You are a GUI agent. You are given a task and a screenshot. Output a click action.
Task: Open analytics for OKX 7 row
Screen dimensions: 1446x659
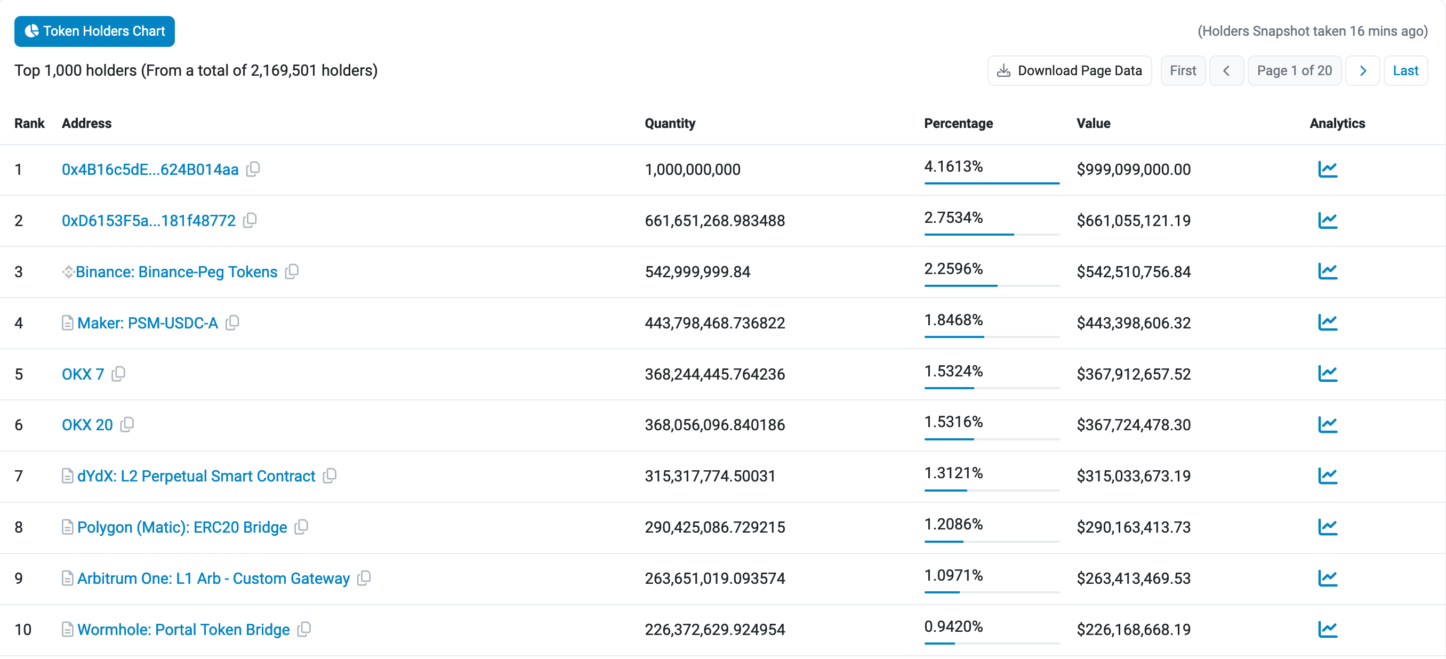(1328, 373)
